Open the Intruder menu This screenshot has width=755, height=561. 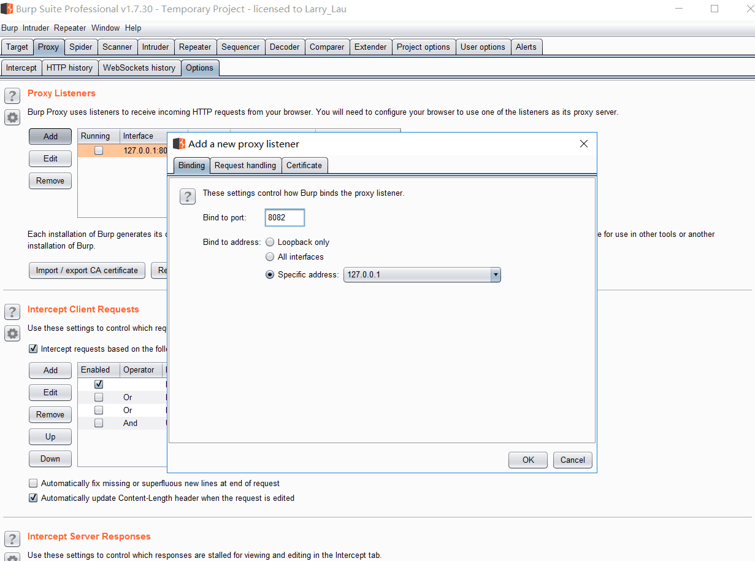coord(36,28)
